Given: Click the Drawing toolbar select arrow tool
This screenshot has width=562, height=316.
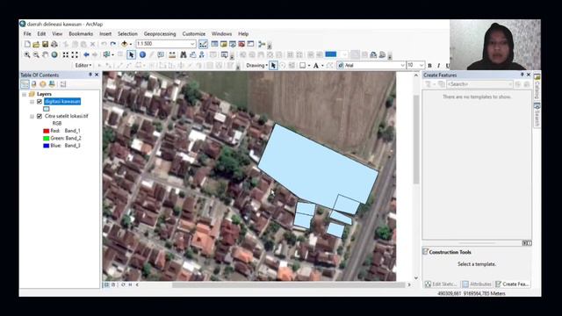Looking at the screenshot, I should pyautogui.click(x=273, y=66).
